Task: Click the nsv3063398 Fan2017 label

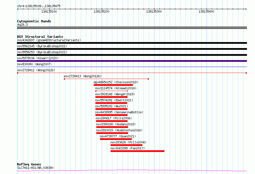Action: point(127,148)
